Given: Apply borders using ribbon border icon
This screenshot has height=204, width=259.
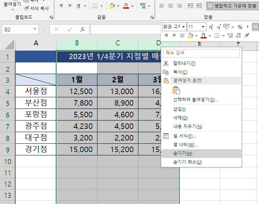Looking at the screenshot, I should coord(95,6).
